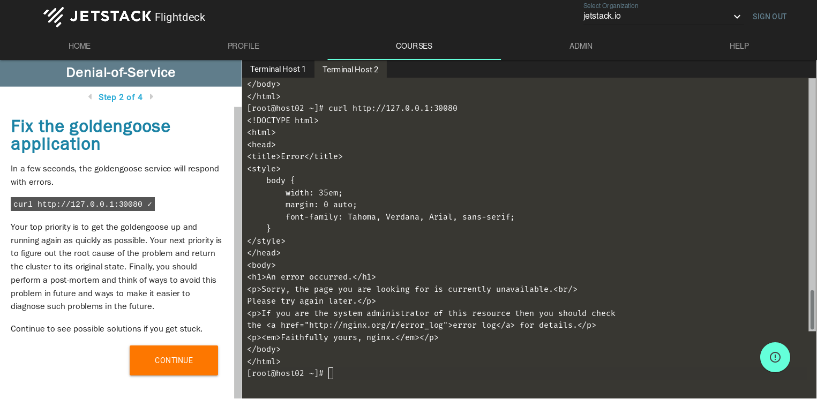Click the Denial-of-Service course title header
This screenshot has height=399, width=817.
click(121, 73)
